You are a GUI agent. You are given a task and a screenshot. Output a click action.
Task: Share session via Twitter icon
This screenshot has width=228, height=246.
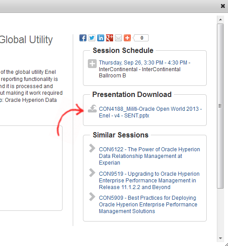(x=92, y=38)
